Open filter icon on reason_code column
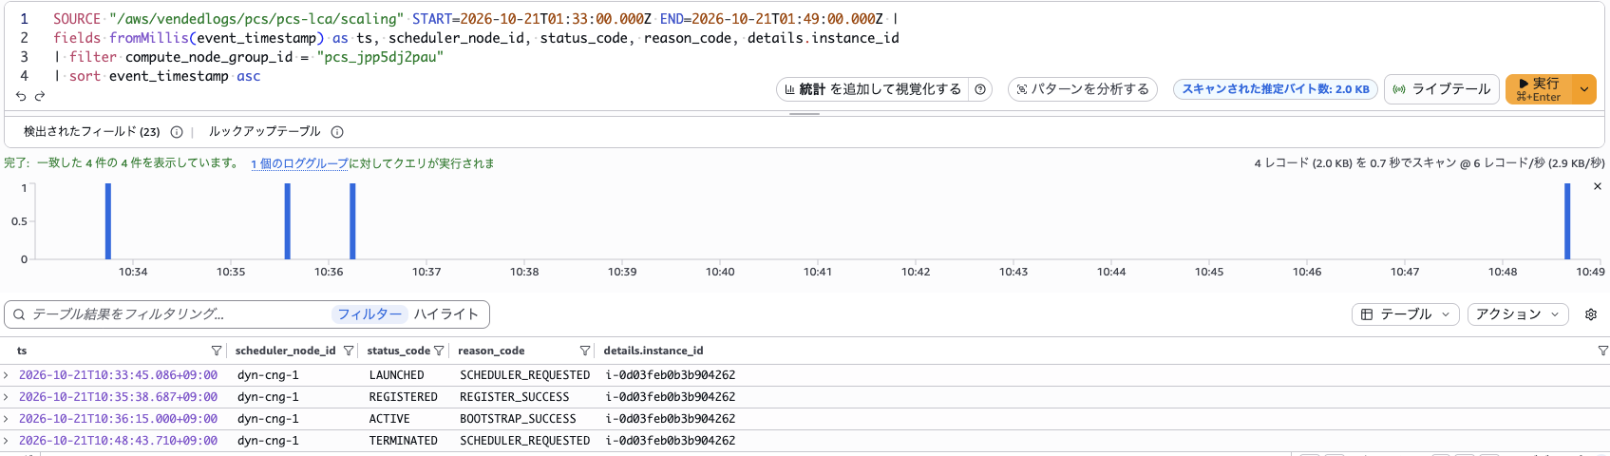This screenshot has height=456, width=1610. (x=585, y=351)
